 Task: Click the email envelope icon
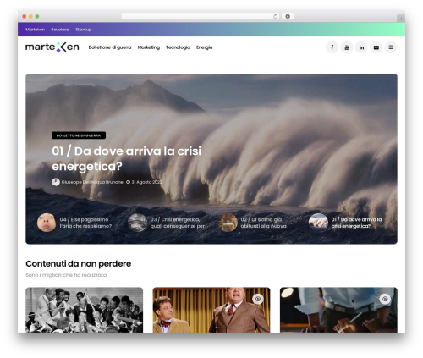[376, 47]
